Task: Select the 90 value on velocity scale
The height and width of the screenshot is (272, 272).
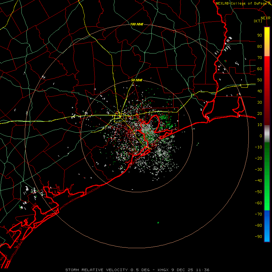Action: pyautogui.click(x=260, y=35)
